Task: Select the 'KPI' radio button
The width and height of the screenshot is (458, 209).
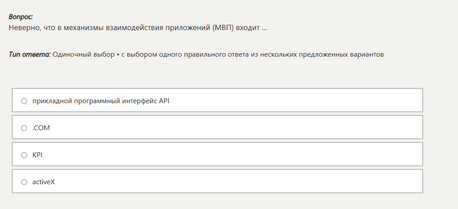Action: pos(24,155)
